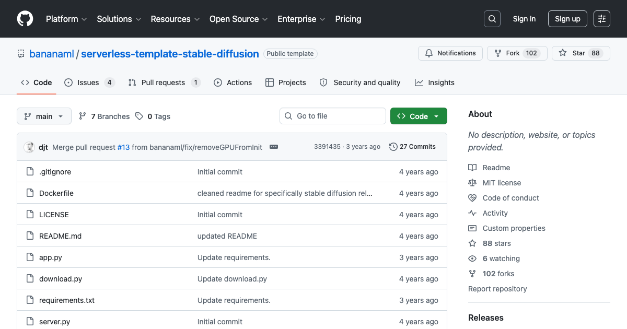
Task: Switch to the Actions tab
Action: point(233,83)
